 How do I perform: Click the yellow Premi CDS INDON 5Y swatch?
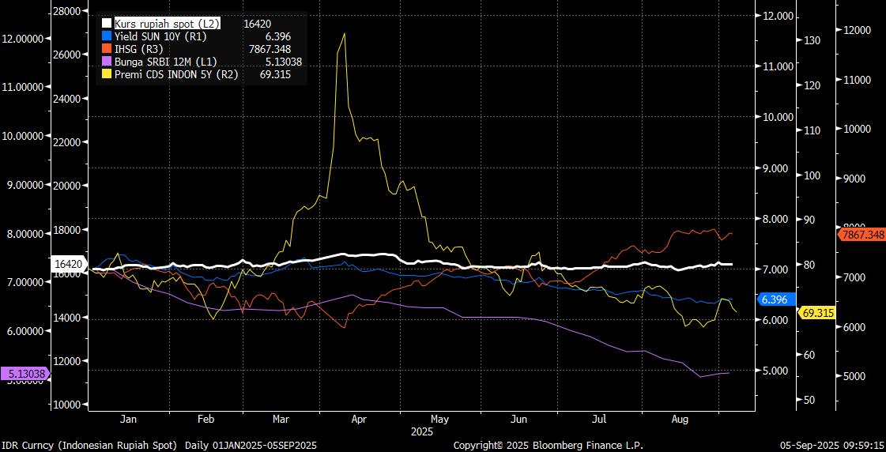[107, 74]
